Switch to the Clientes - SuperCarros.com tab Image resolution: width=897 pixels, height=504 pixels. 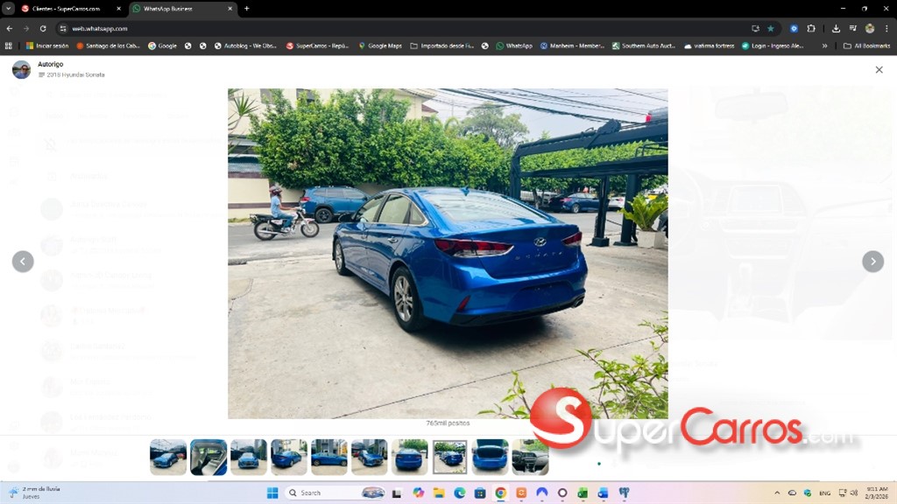click(x=66, y=9)
